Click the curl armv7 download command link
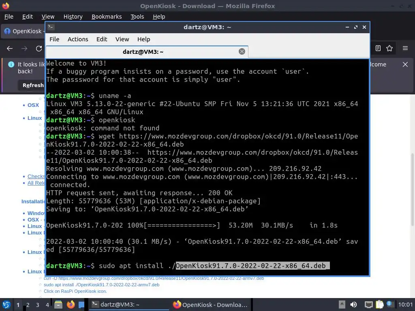 [154, 279]
